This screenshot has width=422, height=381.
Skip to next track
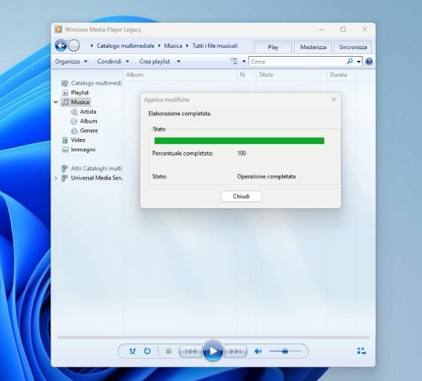tap(236, 351)
